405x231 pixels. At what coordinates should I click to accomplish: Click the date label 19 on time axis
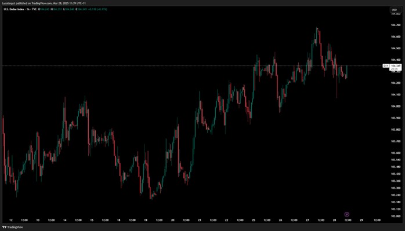point(146,221)
